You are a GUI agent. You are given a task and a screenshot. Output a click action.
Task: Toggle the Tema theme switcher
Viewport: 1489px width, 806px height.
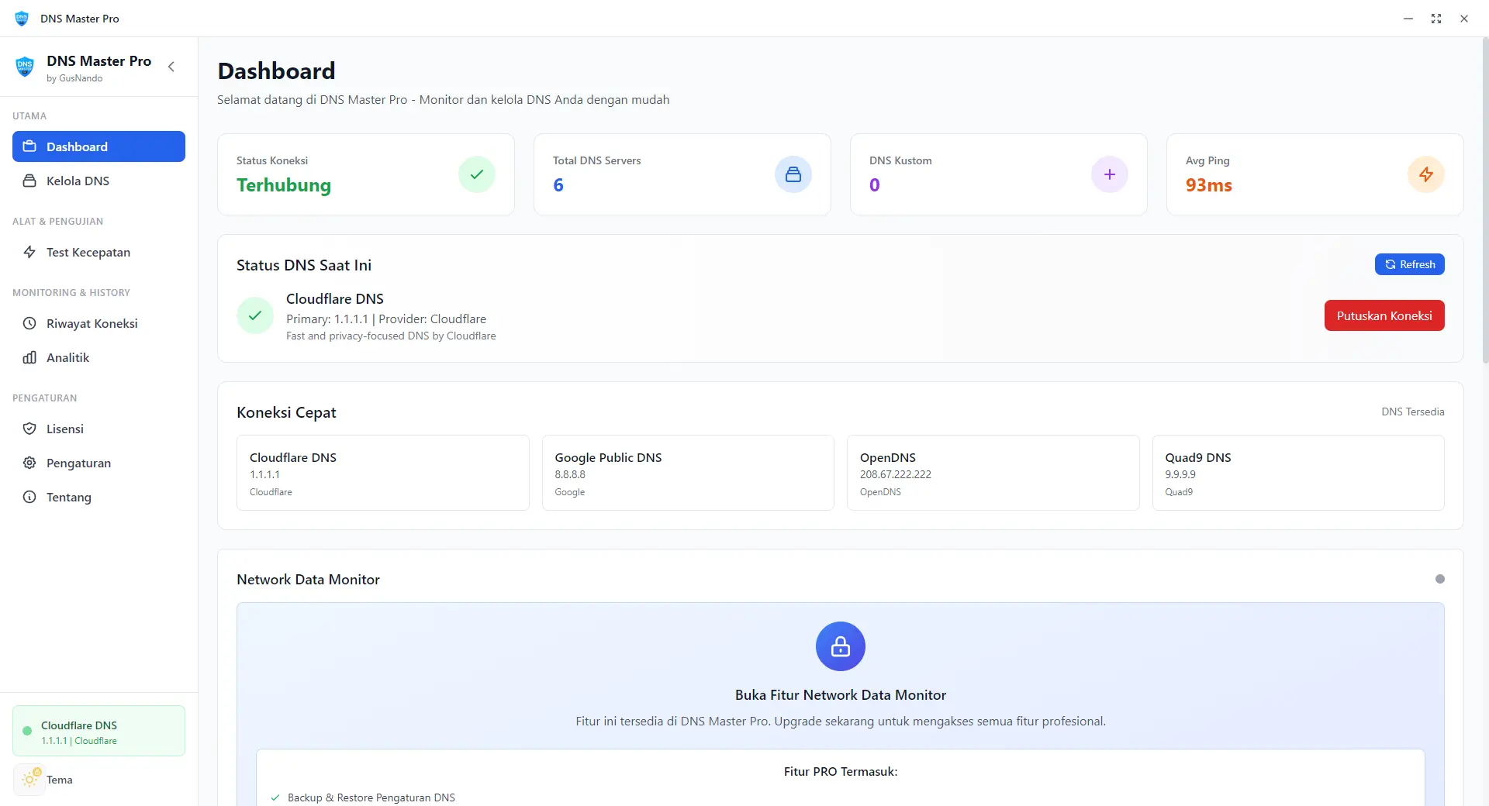click(29, 780)
